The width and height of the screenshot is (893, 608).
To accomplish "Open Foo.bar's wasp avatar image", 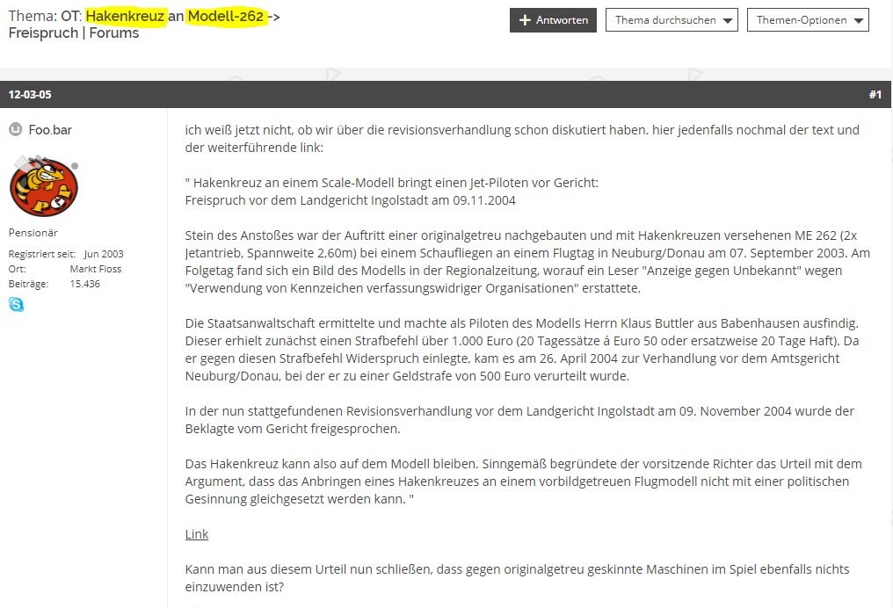I will (43, 186).
